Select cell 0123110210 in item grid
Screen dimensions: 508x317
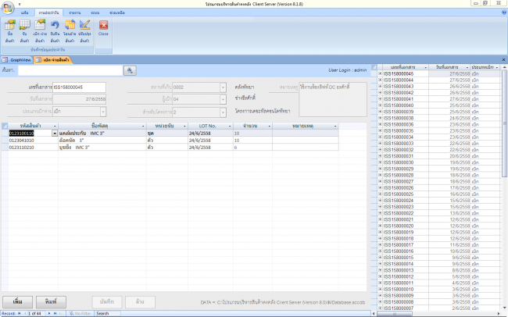(33, 148)
